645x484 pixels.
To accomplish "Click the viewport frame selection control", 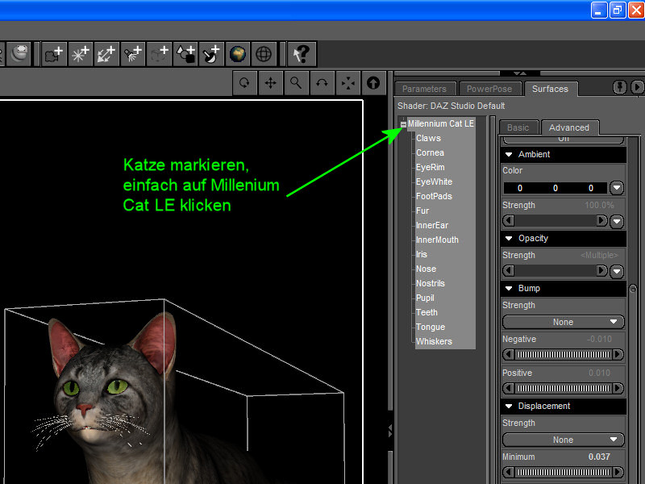I will [347, 83].
